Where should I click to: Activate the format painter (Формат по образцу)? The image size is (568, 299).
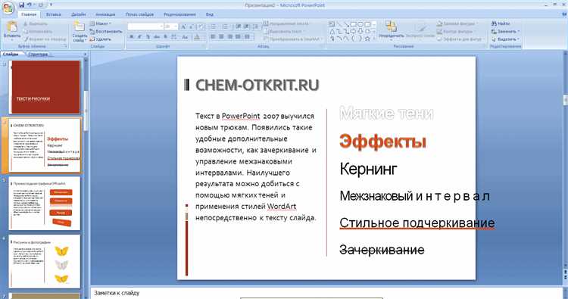coord(45,39)
